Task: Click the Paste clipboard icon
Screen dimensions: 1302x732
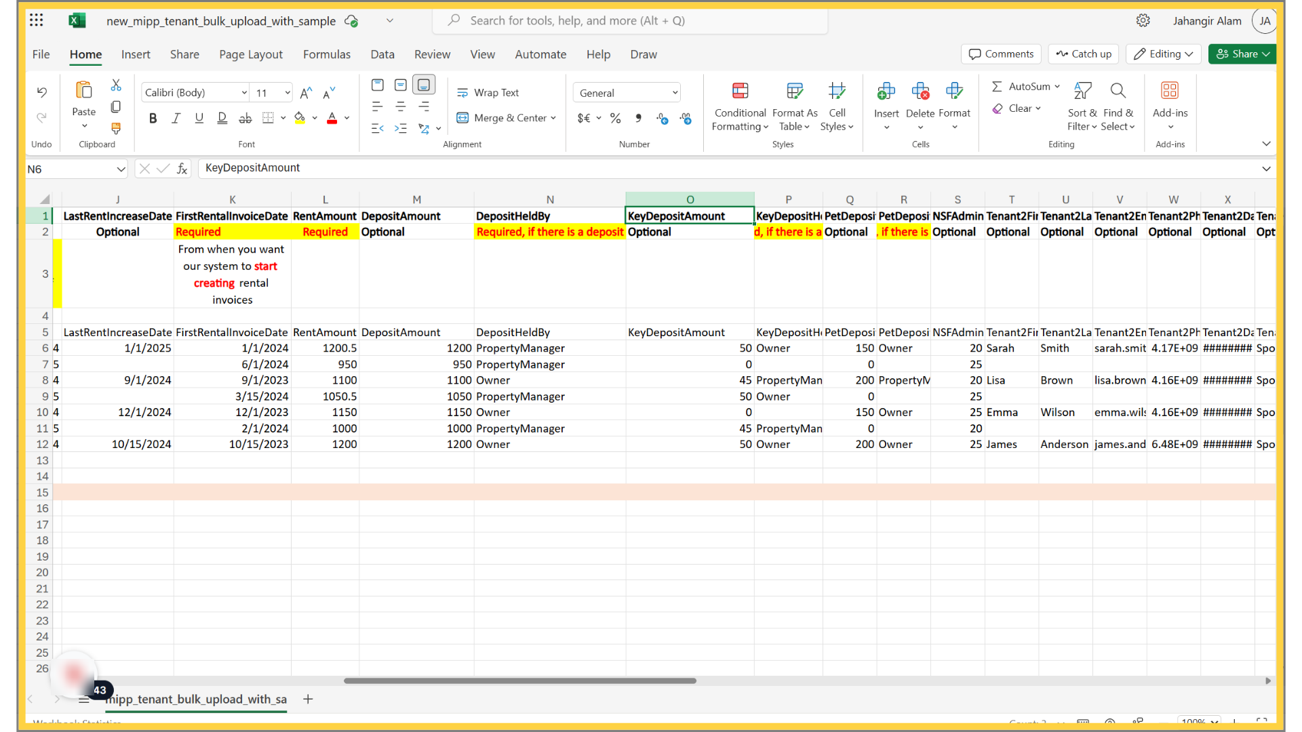Action: (84, 89)
